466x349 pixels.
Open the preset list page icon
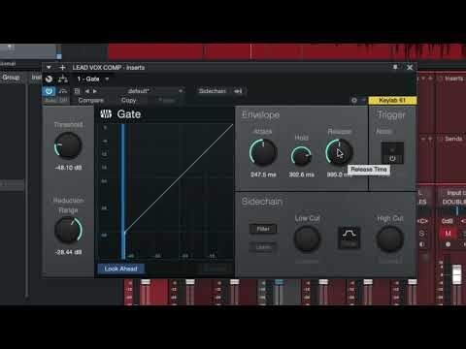(x=77, y=91)
